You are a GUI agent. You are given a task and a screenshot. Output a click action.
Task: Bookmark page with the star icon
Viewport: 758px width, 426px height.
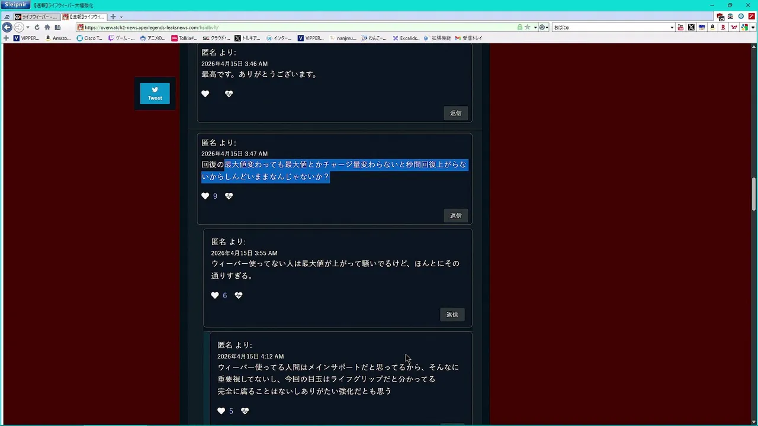(527, 27)
